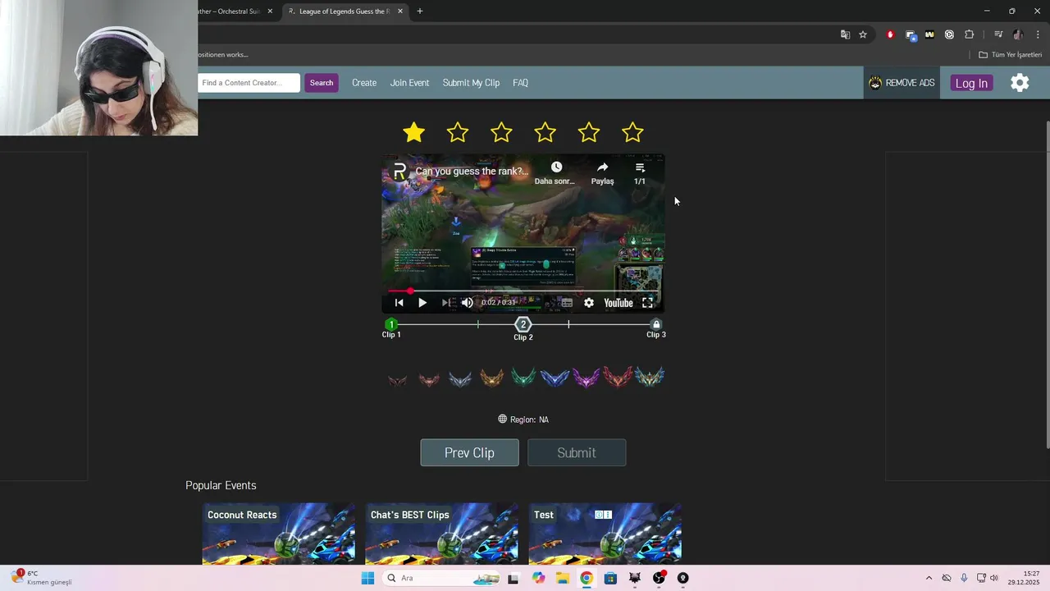Submit the rank guess

click(577, 452)
